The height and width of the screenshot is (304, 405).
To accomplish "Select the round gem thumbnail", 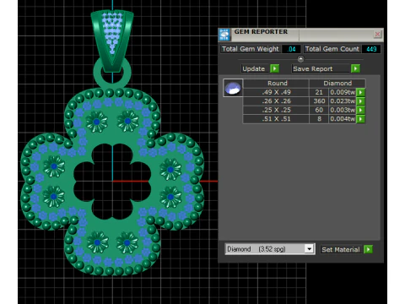I will (233, 88).
